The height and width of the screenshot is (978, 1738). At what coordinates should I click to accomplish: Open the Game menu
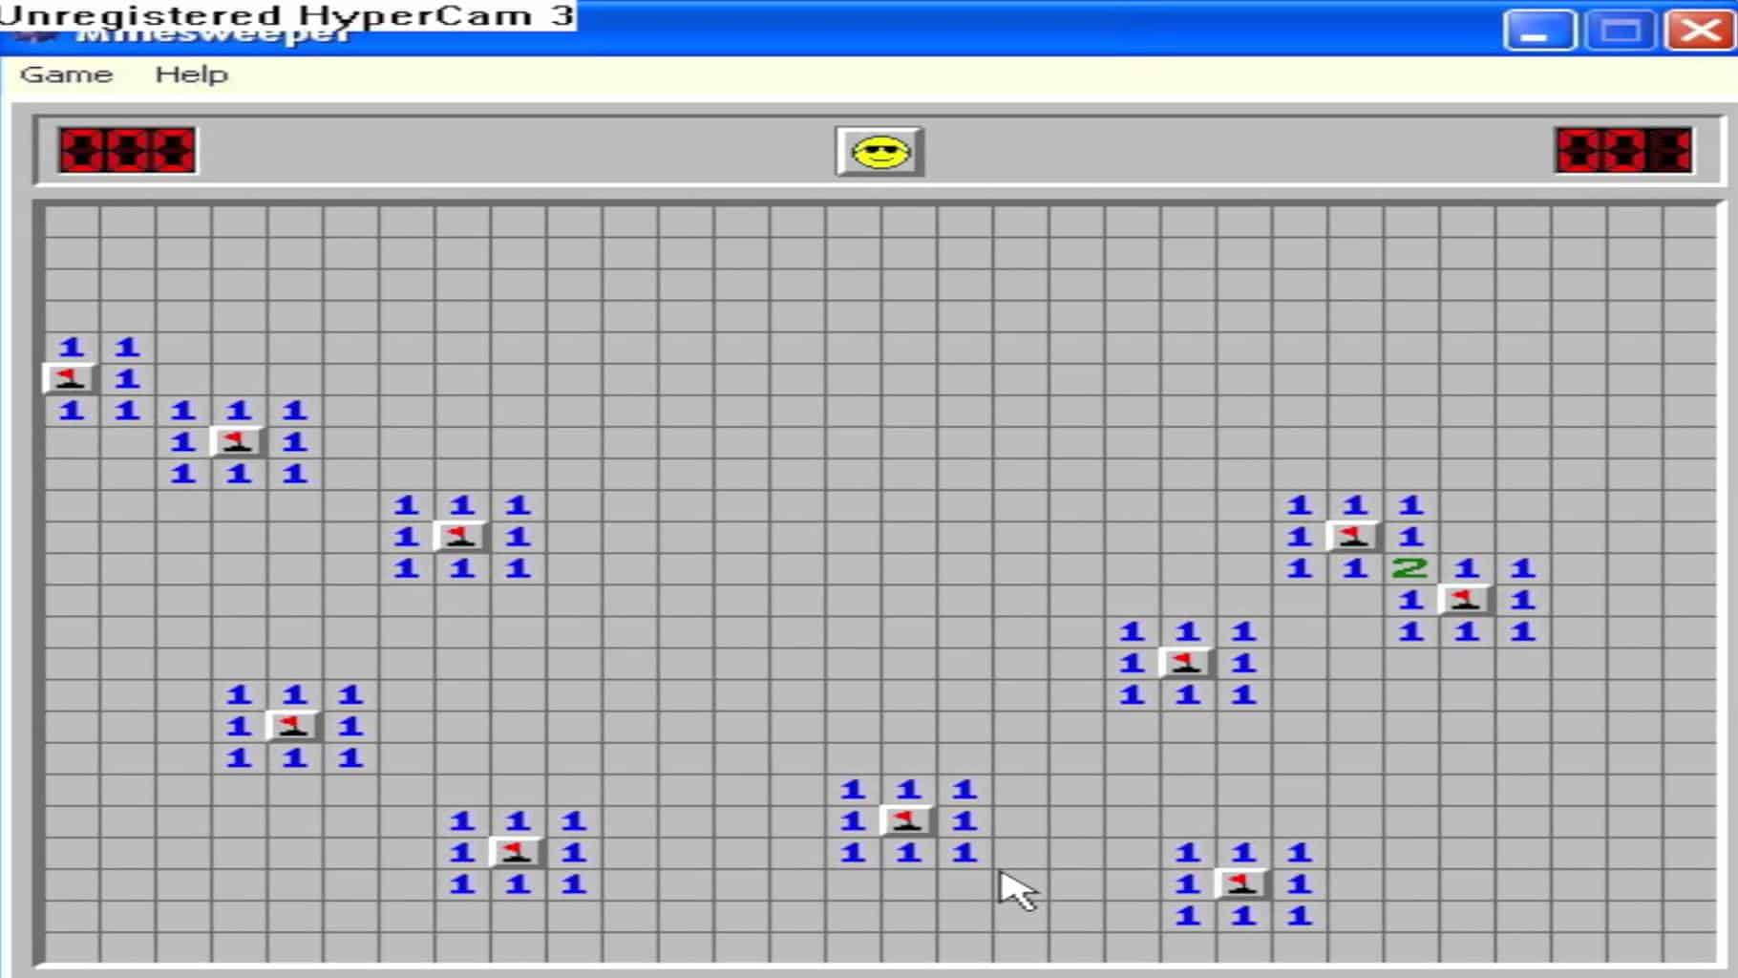coord(66,74)
